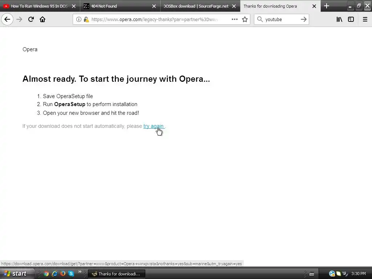The width and height of the screenshot is (372, 279).
Task: Expand the quick launch overflow chevron
Action: (80, 272)
